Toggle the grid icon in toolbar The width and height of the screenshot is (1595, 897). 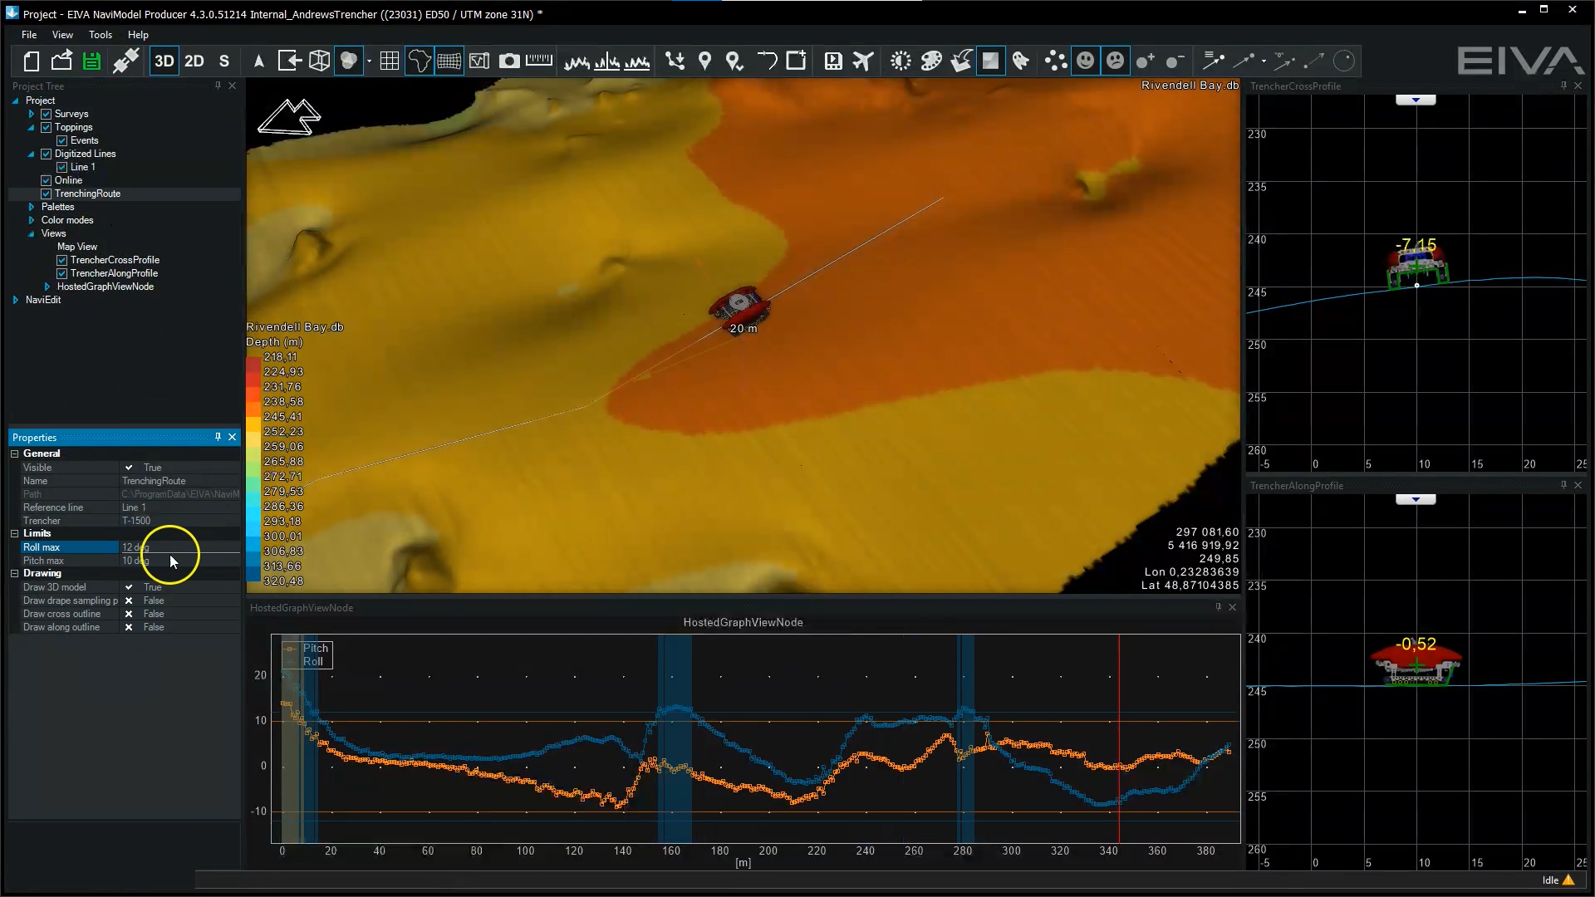(x=389, y=61)
